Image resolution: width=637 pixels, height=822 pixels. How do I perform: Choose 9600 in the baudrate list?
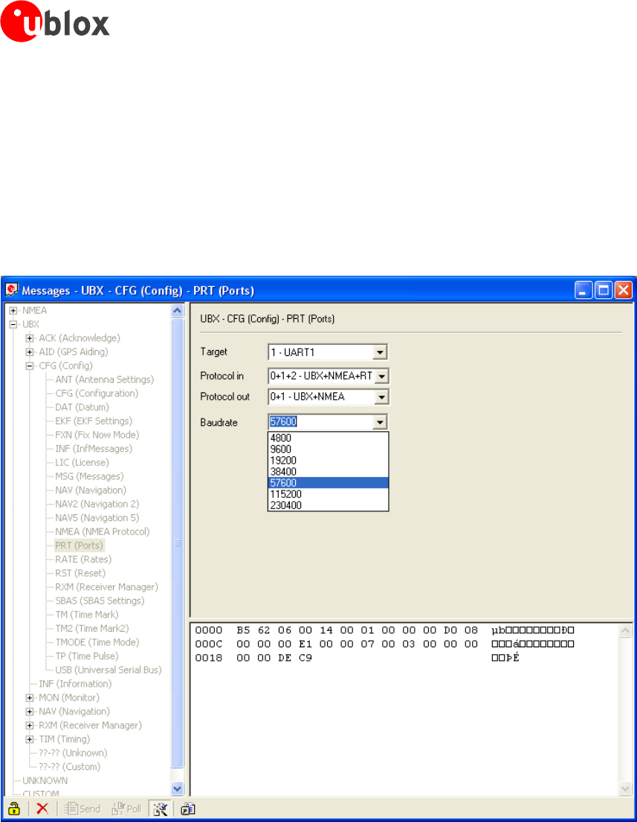coord(329,449)
